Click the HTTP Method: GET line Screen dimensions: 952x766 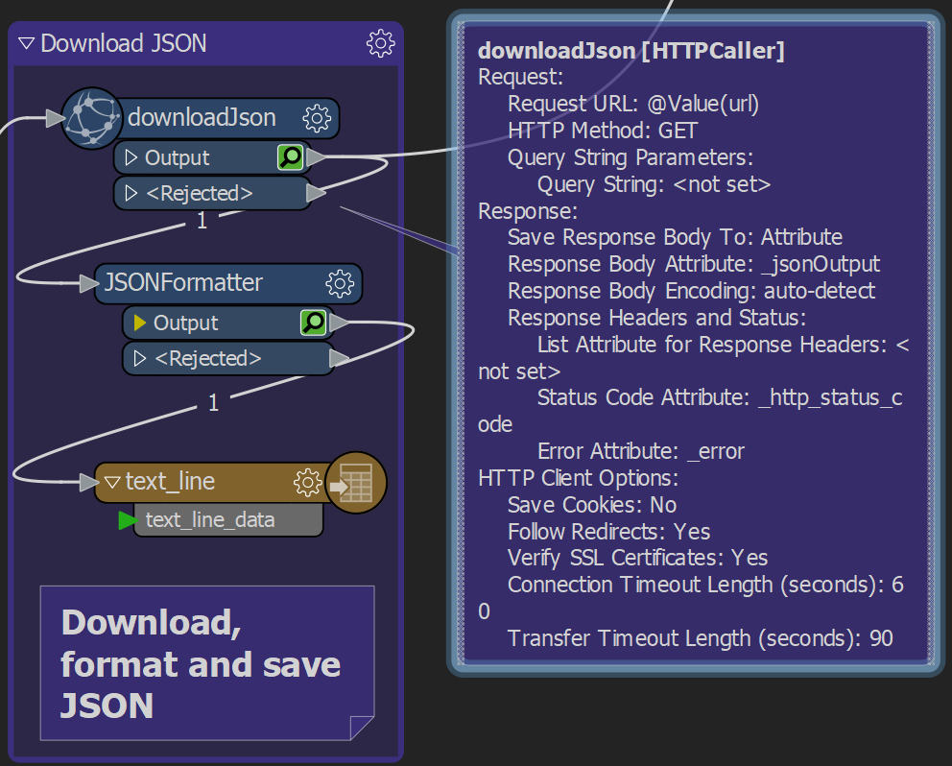603,131
